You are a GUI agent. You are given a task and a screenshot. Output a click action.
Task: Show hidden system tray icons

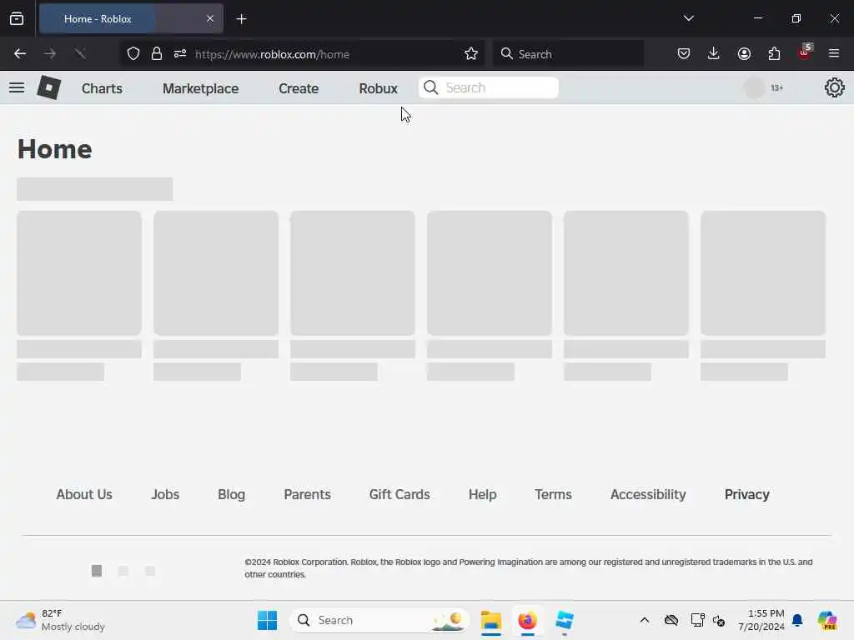[x=645, y=620]
